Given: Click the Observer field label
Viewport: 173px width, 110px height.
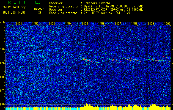Looking at the screenshot, I should pyautogui.click(x=56, y=3).
